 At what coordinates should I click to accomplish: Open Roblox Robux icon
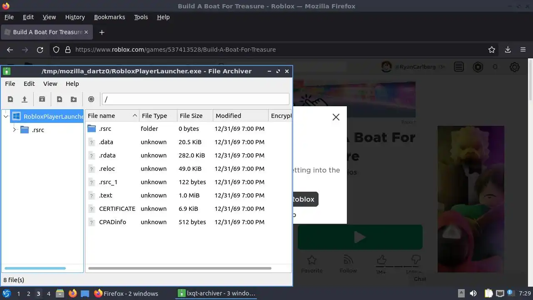478,67
